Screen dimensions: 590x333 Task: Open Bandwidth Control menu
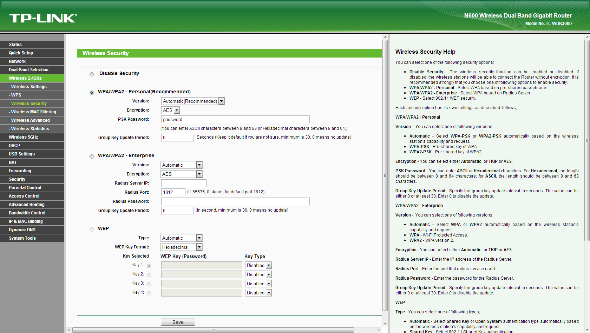click(x=32, y=213)
